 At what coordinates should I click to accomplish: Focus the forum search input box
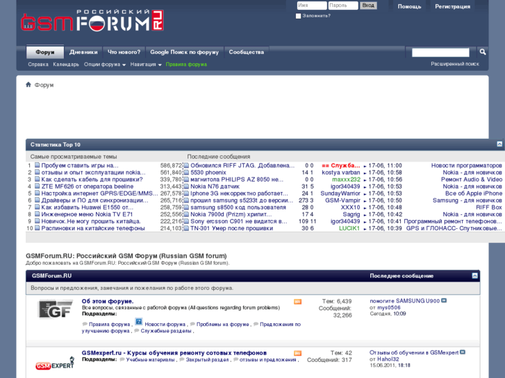coord(440,53)
